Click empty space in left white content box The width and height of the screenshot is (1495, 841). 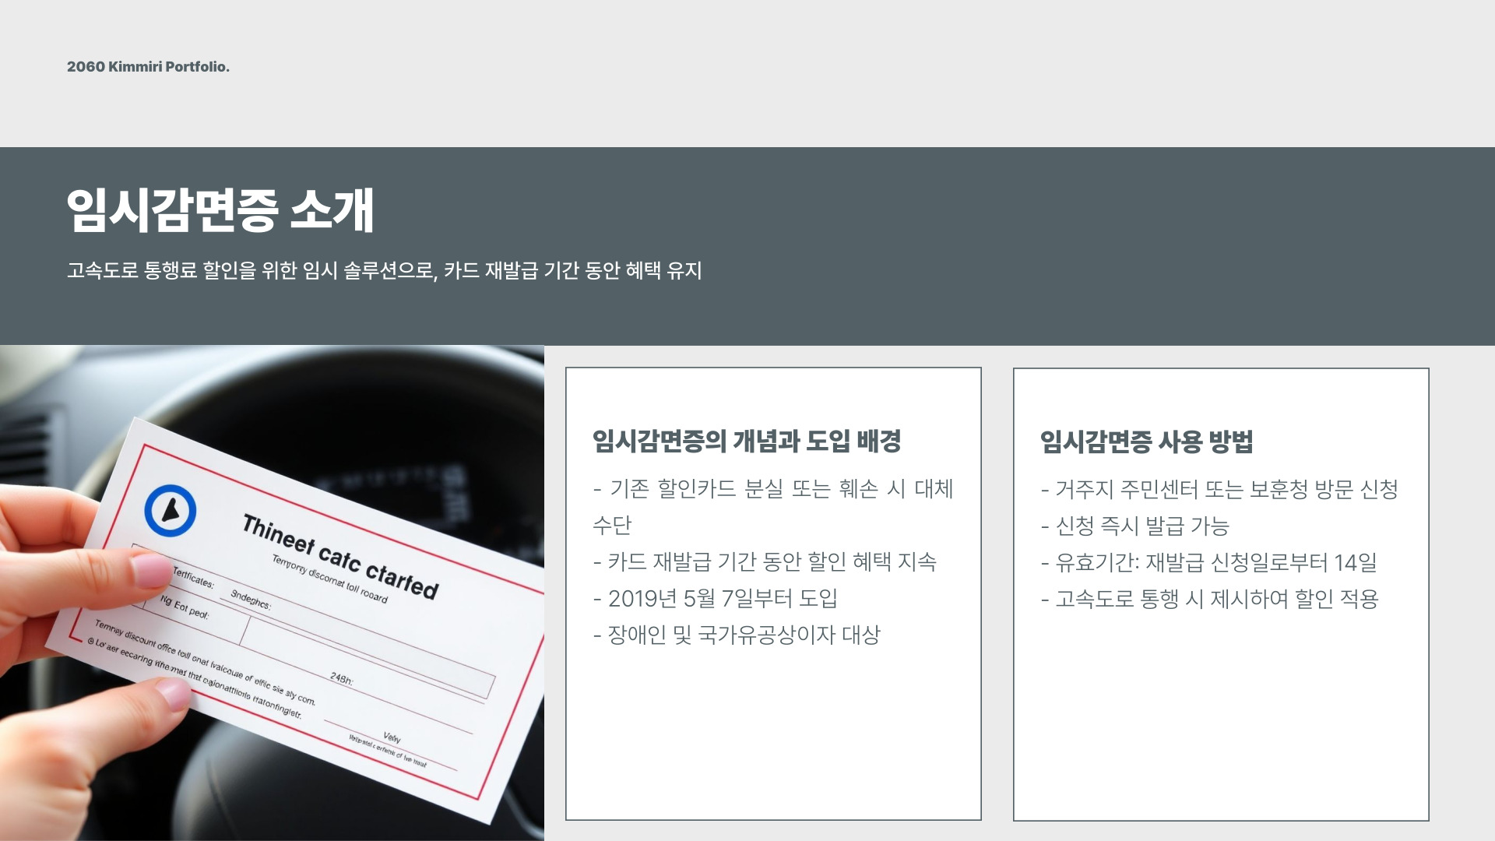tap(772, 740)
